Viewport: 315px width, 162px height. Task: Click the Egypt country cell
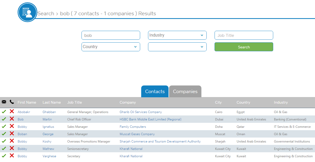241,112
